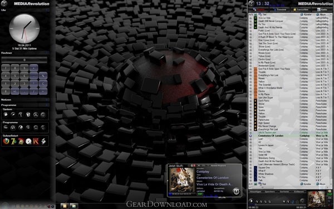Start playback with the play button
The image size is (334, 209).
coord(251,201)
